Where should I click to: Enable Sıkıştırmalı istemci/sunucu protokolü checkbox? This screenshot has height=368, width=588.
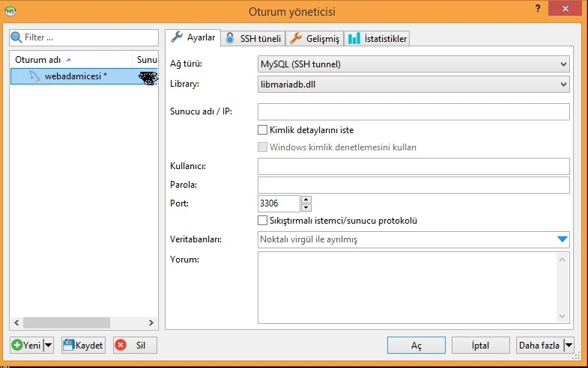pyautogui.click(x=262, y=221)
